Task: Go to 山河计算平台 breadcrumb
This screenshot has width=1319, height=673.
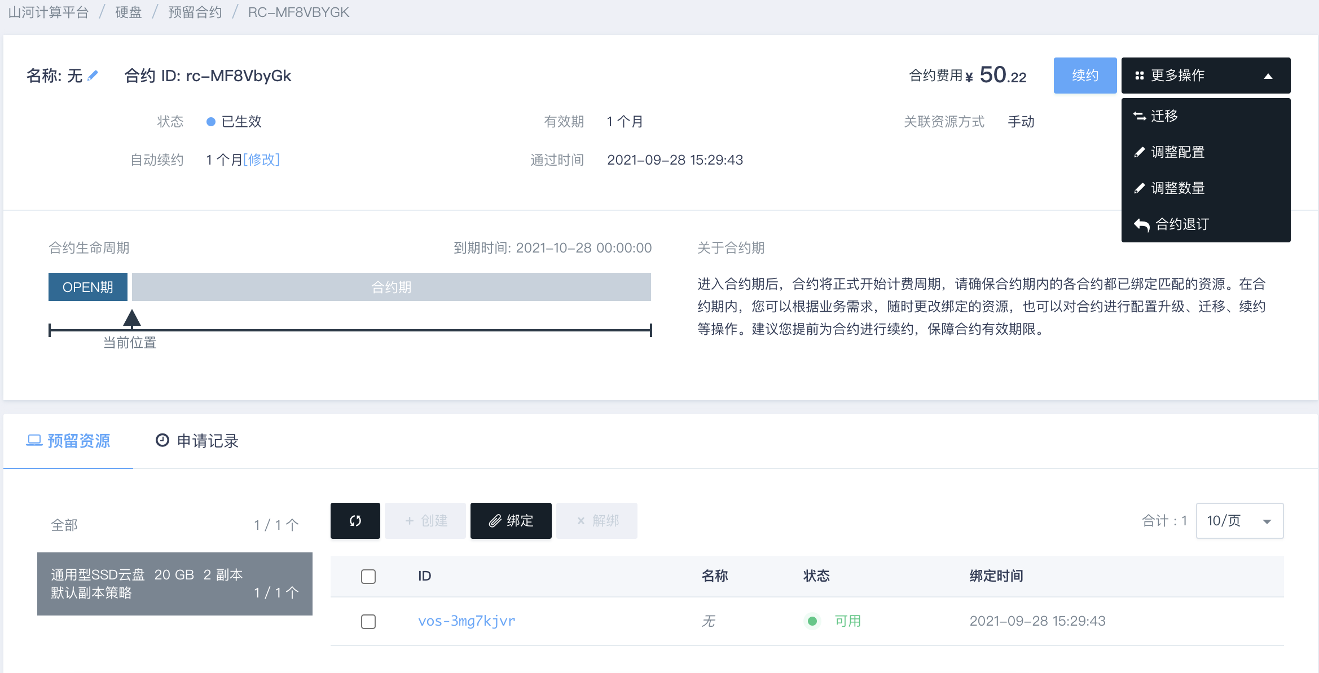Action: [49, 12]
